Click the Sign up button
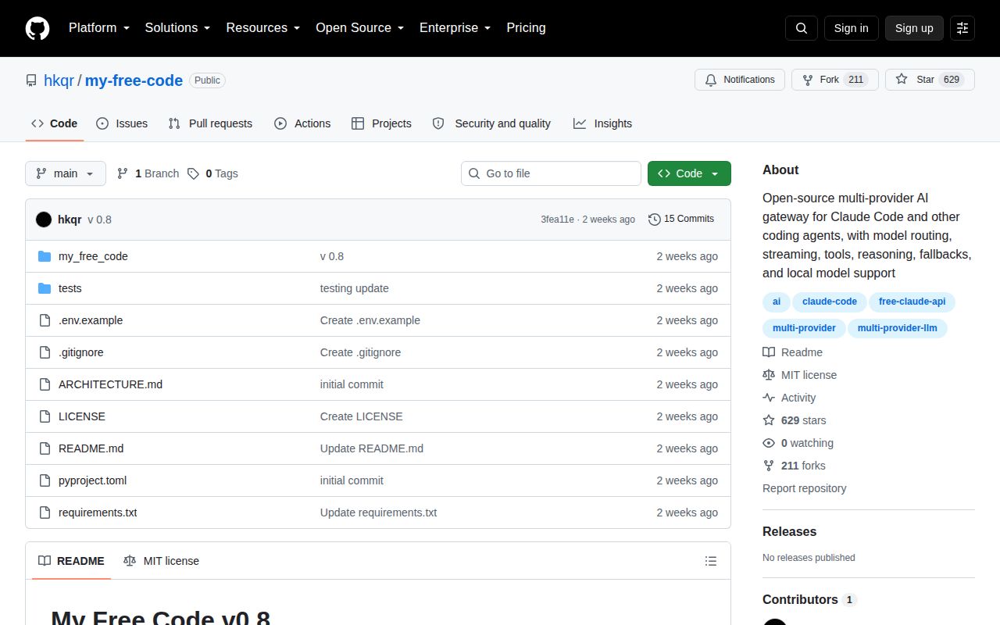The image size is (1000, 625). 914,28
